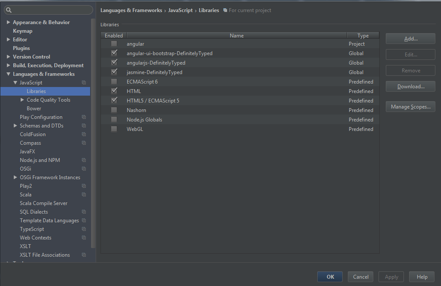
Task: Enable the ECMAScript 6 library checkbox
Action: [x=114, y=82]
